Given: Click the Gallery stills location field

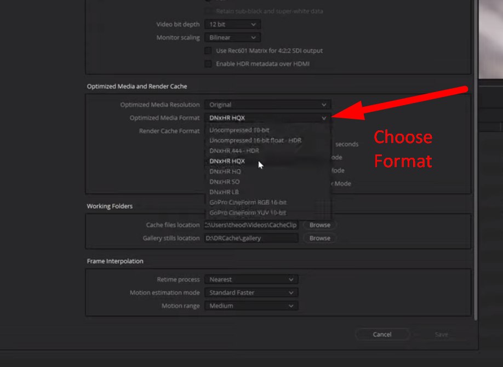Looking at the screenshot, I should coord(251,238).
